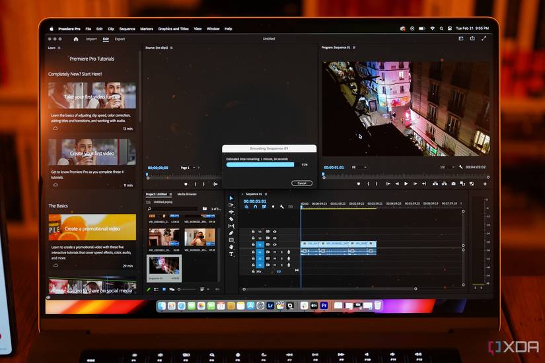Select the Ripple Edit tool
This screenshot has width=545, height=363.
click(x=231, y=212)
